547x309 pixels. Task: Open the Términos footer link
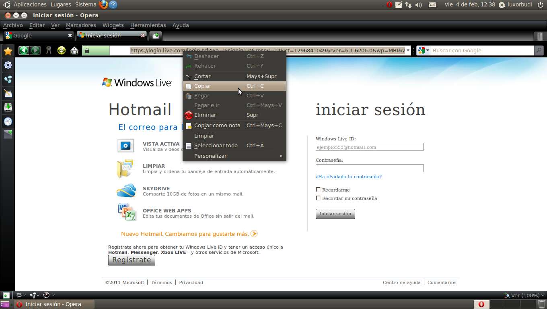(161, 282)
